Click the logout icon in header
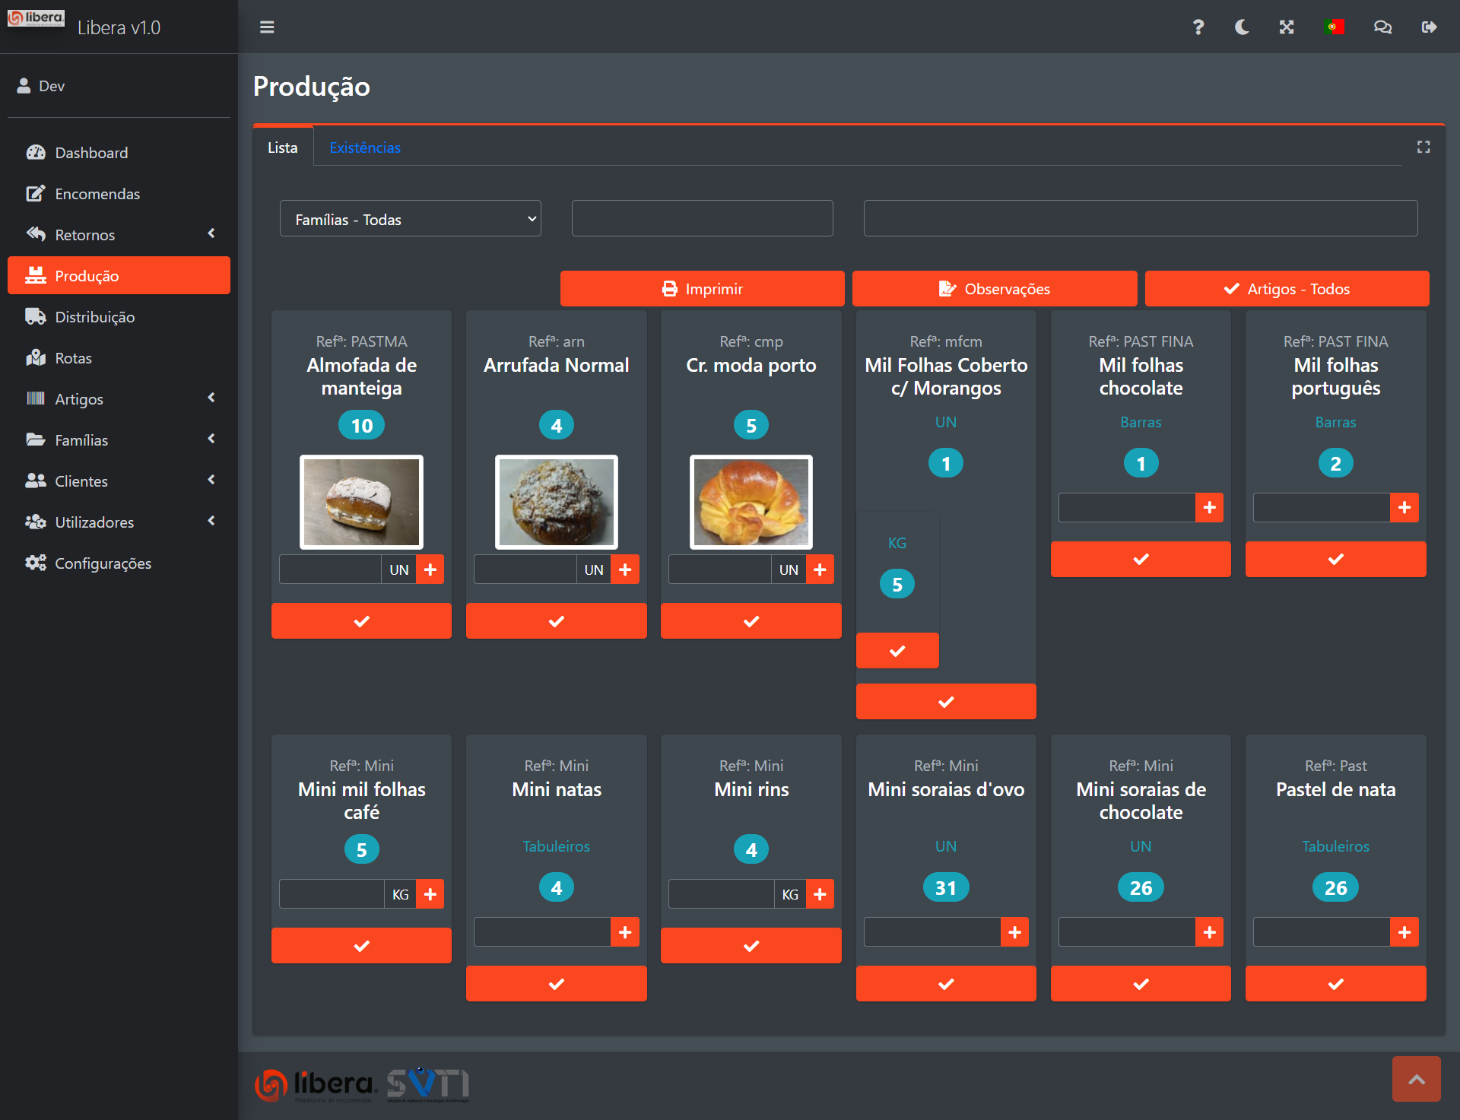This screenshot has height=1120, width=1460. tap(1429, 27)
